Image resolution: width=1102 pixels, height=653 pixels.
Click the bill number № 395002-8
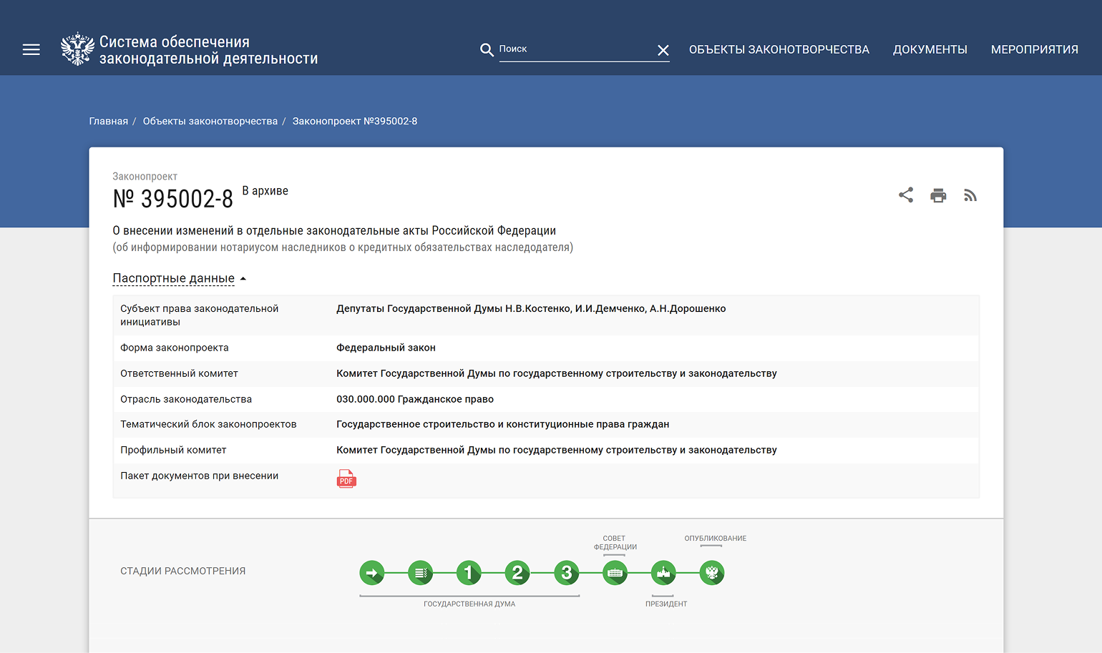click(x=173, y=199)
